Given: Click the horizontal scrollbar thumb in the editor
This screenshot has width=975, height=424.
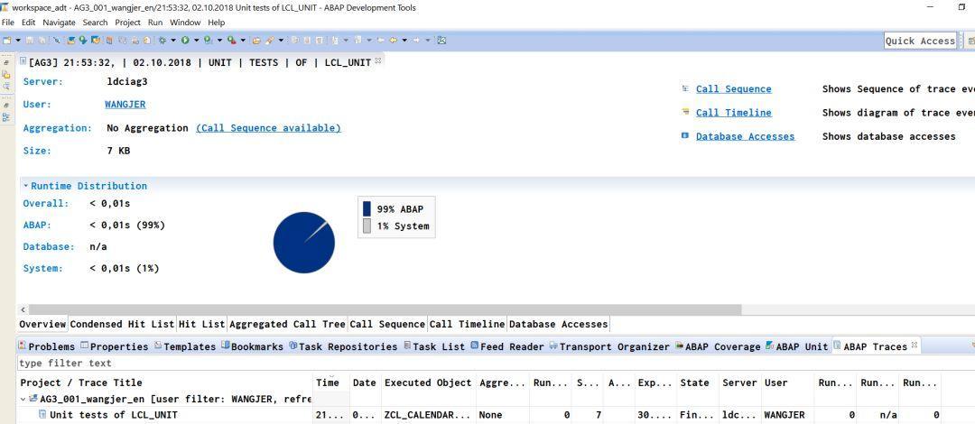Looking at the screenshot, I should pyautogui.click(x=385, y=309).
